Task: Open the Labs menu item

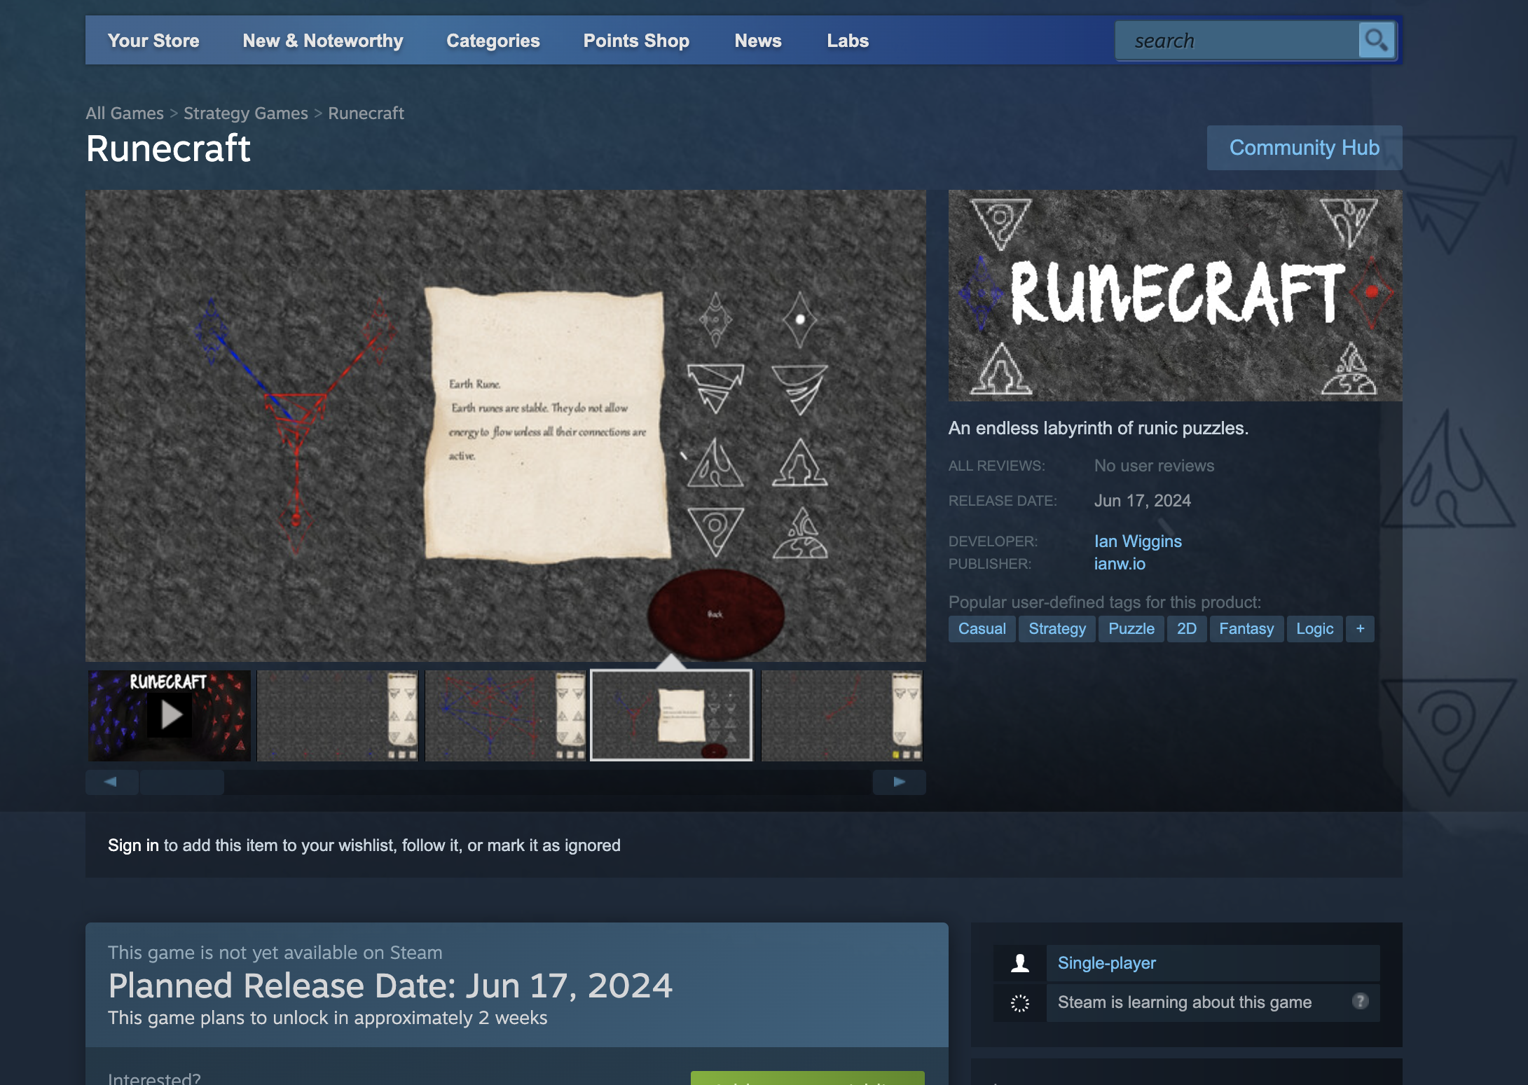Action: pyautogui.click(x=848, y=41)
